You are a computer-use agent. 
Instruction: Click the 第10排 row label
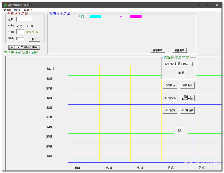tap(50, 69)
